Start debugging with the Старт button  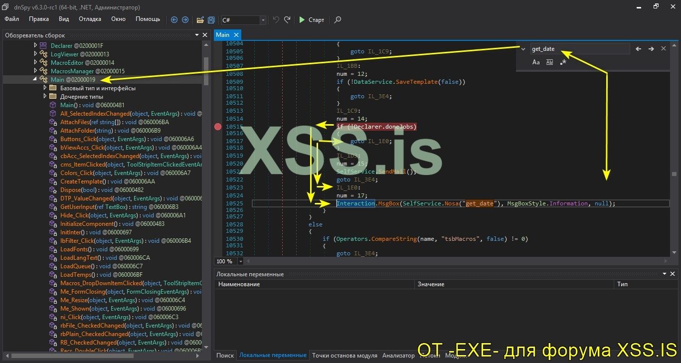pyautogui.click(x=312, y=20)
